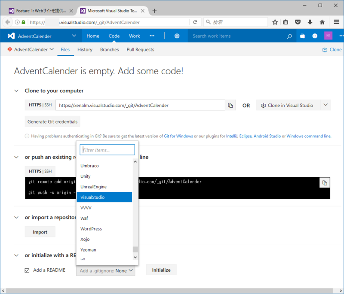Open the KK user profile avatar
The width and height of the screenshot is (344, 294).
pos(328,36)
